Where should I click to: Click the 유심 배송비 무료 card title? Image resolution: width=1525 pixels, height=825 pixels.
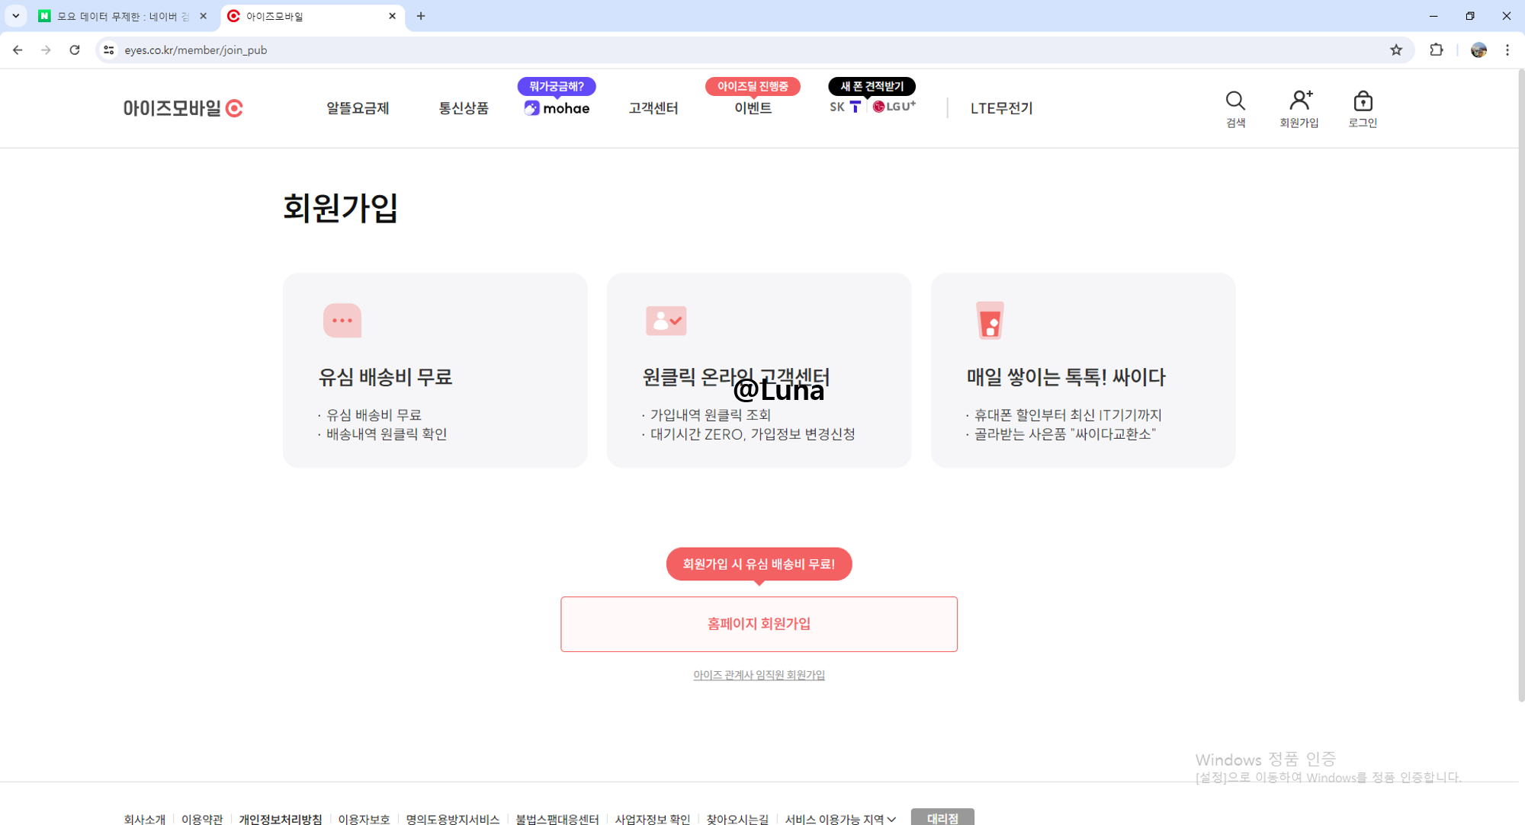point(385,377)
